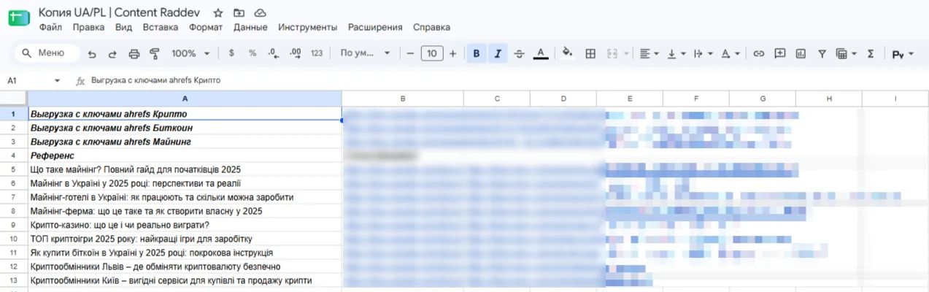
Task: Check cloud save status icon
Action: (261, 13)
